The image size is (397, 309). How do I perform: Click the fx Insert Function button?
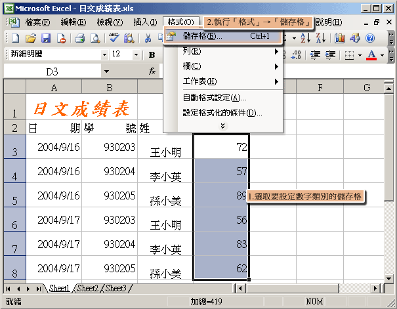(152, 71)
